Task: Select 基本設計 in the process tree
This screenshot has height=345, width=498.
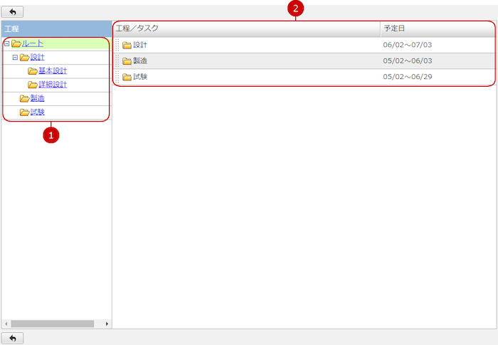Action: pyautogui.click(x=53, y=71)
